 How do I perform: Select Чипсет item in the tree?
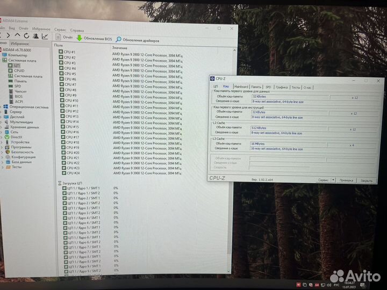[x=20, y=91]
